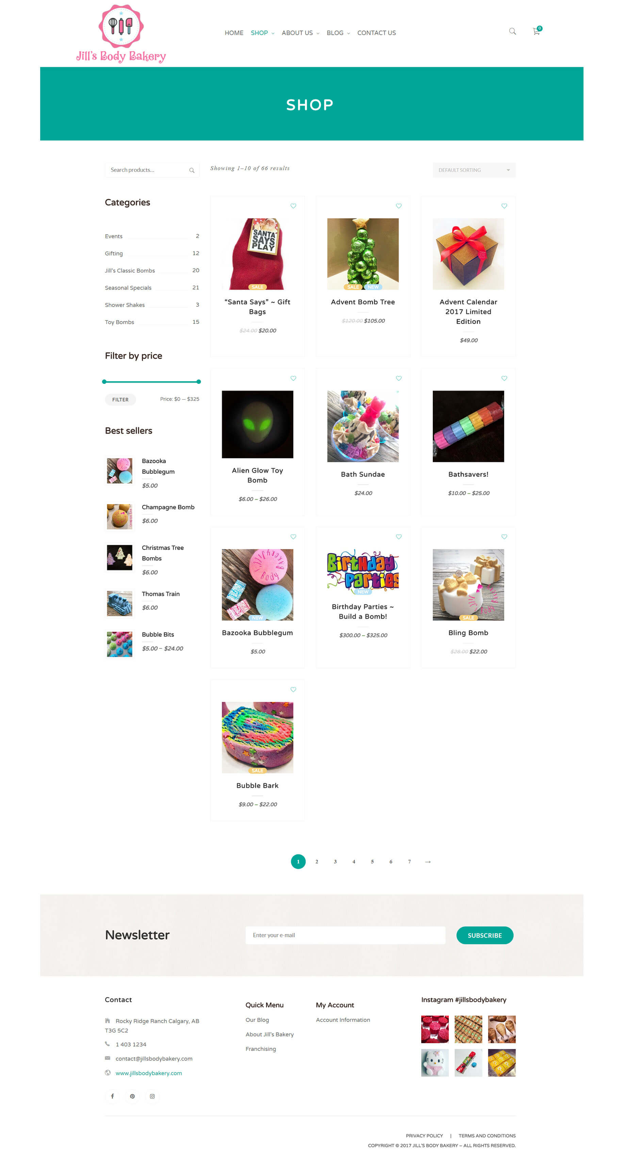The image size is (624, 1163).
Task: Click the Jill's Body Bakery logo
Action: (121, 33)
